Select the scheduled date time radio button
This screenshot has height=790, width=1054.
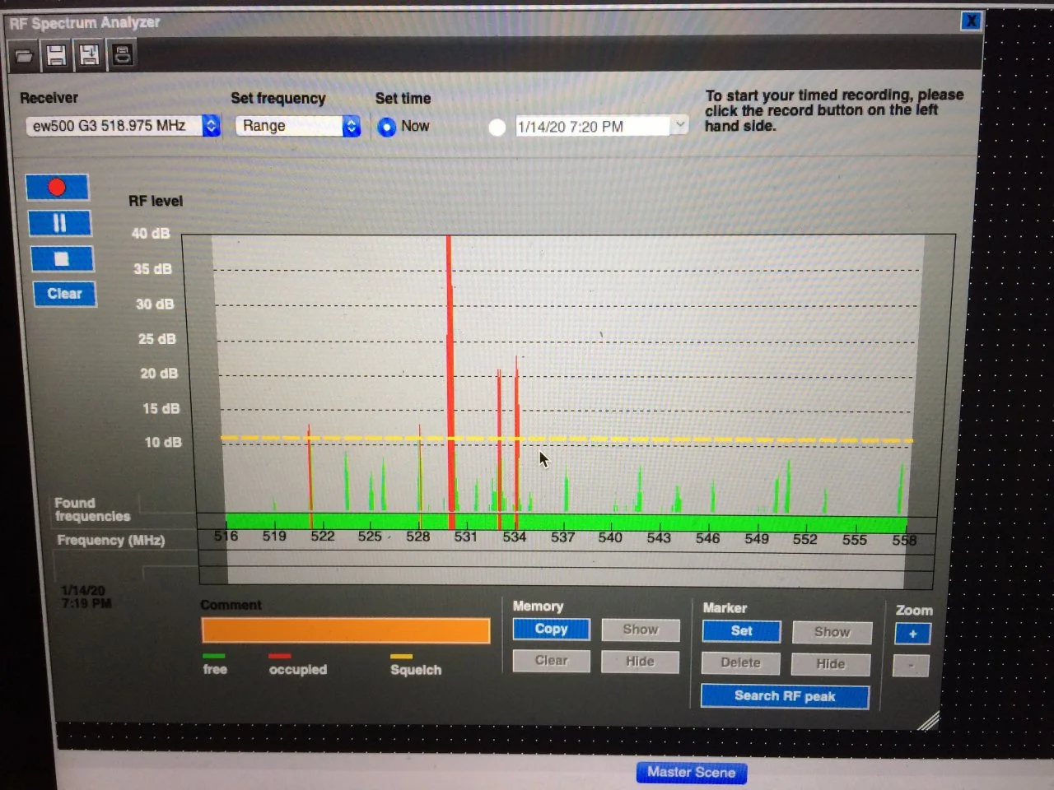click(497, 128)
